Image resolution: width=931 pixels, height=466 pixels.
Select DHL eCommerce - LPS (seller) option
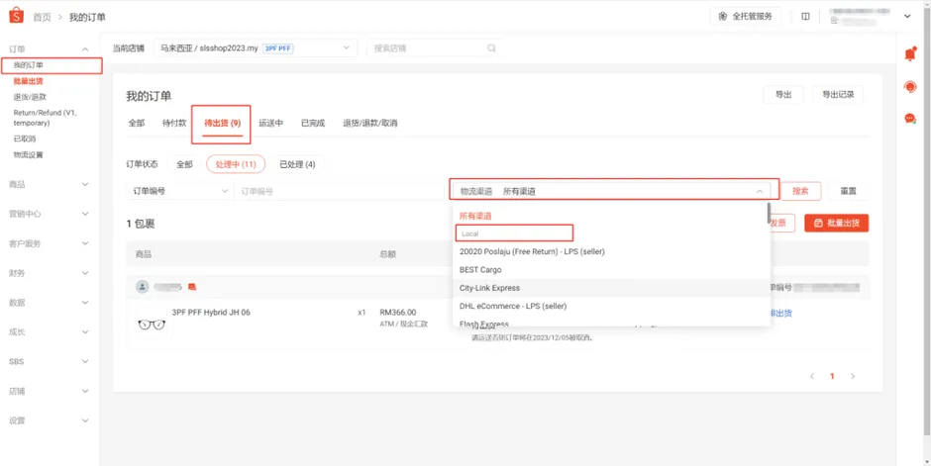[610, 306]
